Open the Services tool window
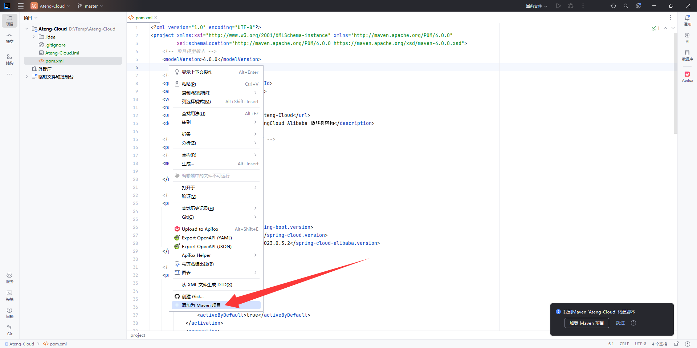This screenshot has height=348, width=697. pos(9,278)
